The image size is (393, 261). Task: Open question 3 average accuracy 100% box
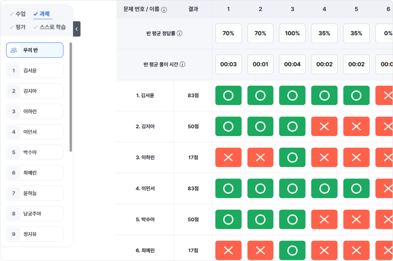(292, 33)
